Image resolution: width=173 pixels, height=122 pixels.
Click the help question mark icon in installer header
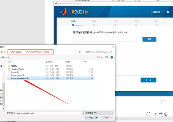click(x=168, y=12)
